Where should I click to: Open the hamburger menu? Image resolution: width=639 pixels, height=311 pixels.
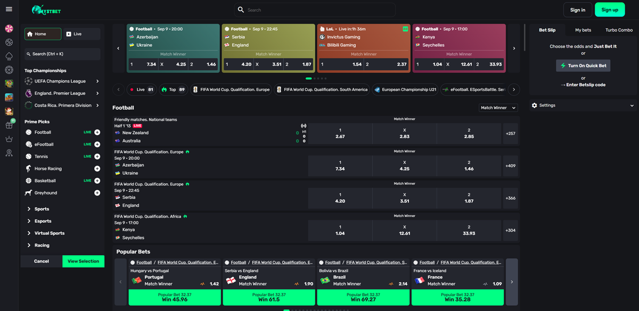9,9
